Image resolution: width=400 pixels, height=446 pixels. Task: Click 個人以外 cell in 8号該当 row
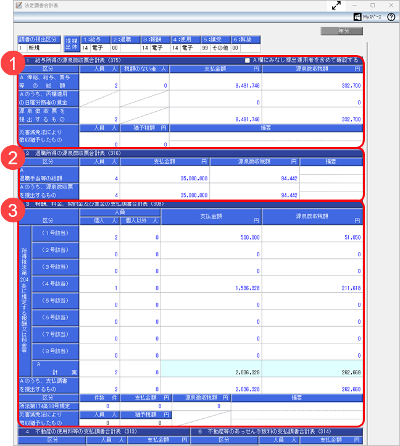140,351
